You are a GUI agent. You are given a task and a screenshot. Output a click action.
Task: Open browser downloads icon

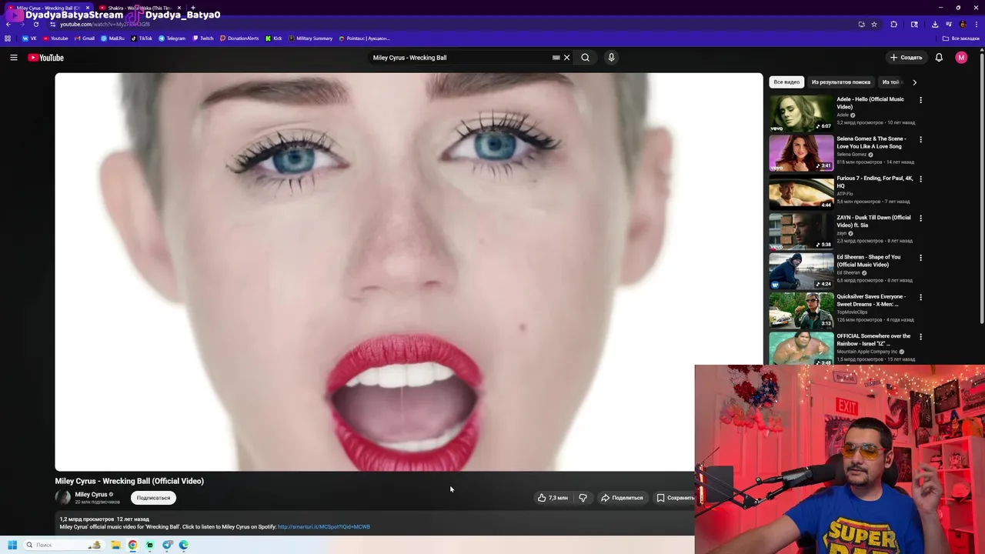coord(935,25)
